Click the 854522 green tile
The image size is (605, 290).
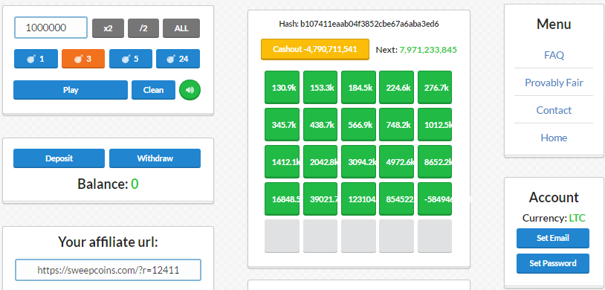[x=397, y=199]
